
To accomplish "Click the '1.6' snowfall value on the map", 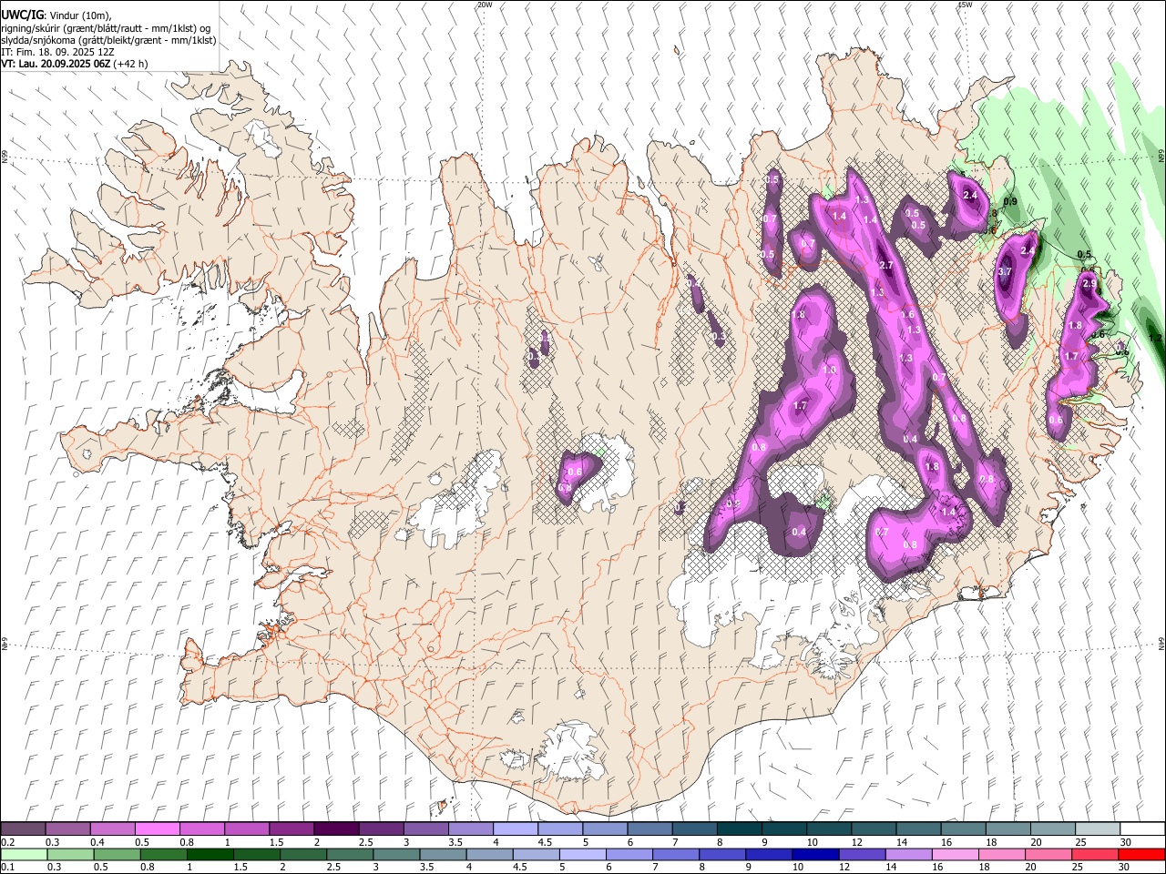I will (907, 314).
